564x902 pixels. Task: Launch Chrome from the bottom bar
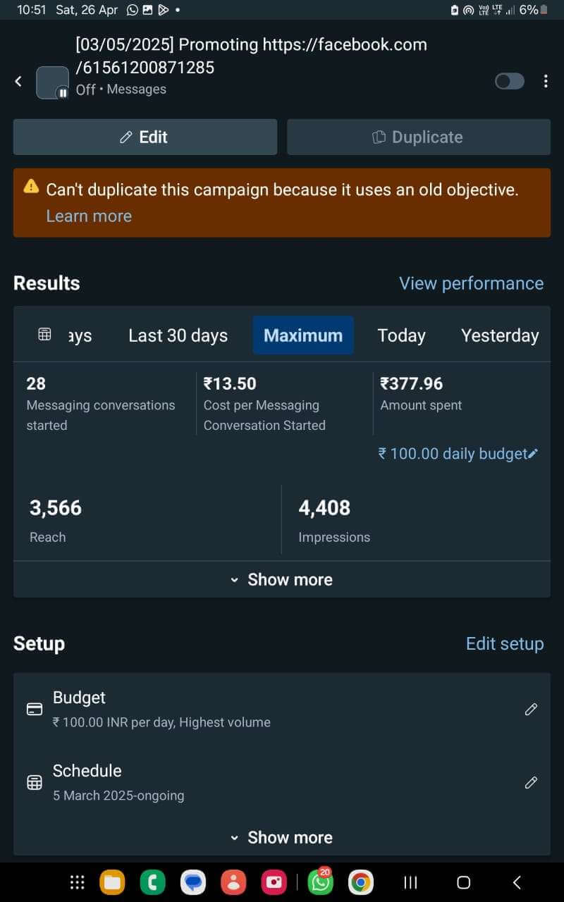pos(360,882)
